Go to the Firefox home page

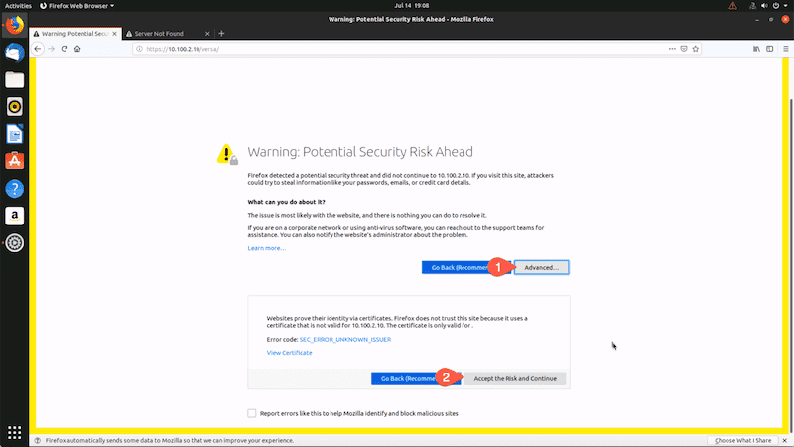click(x=77, y=49)
